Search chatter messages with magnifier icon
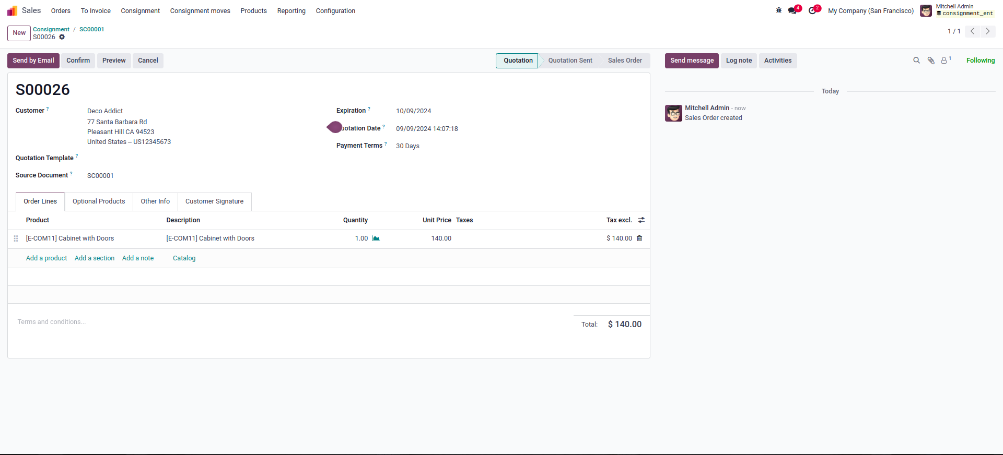1003x455 pixels. click(x=916, y=61)
